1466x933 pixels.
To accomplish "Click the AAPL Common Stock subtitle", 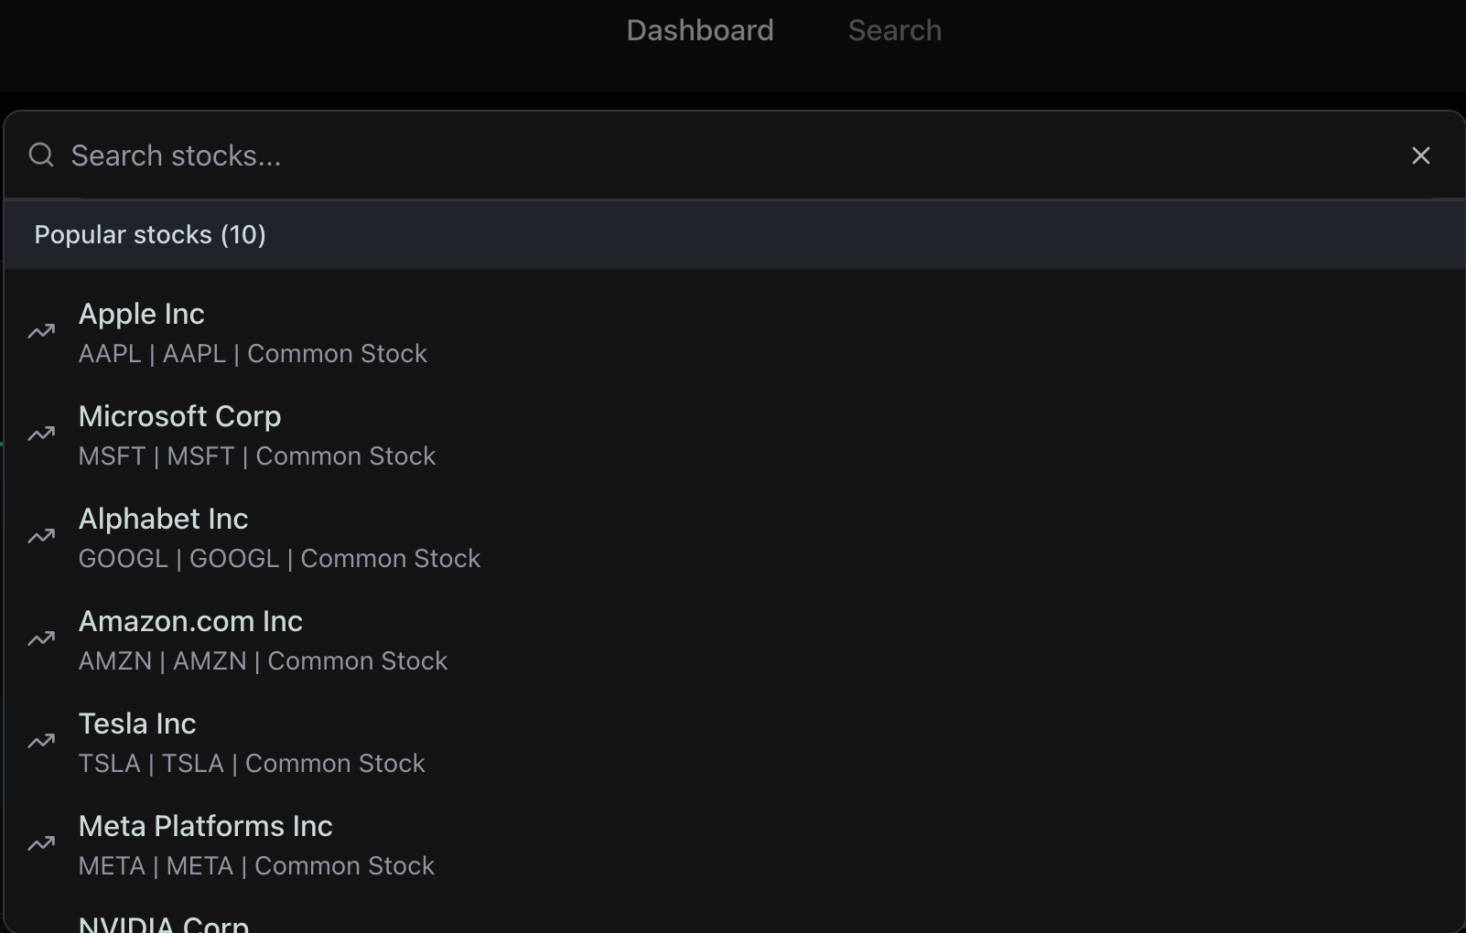I will tap(253, 354).
